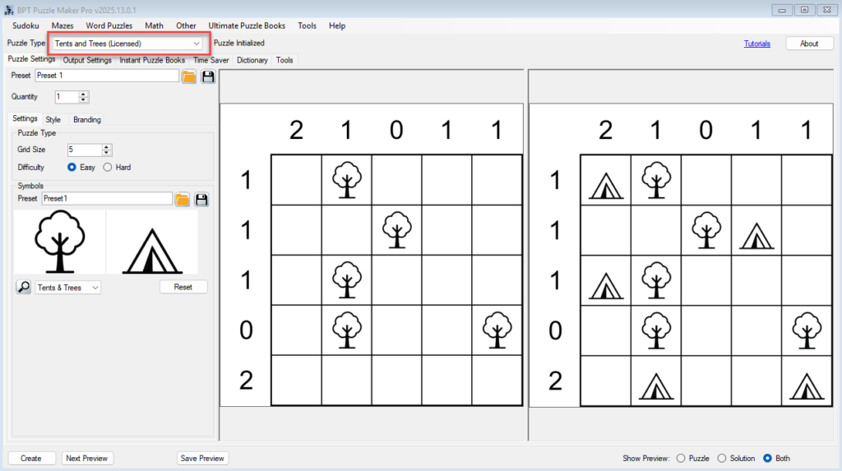Expand the Tents & Trees symbol dropdown

(95, 288)
